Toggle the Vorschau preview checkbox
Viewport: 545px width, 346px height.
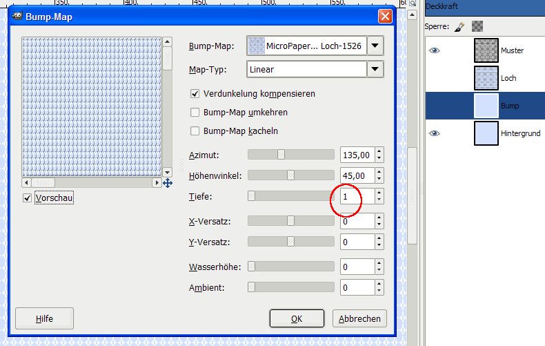[x=28, y=198]
